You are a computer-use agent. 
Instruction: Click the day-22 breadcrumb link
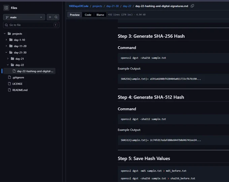tap(127, 6)
